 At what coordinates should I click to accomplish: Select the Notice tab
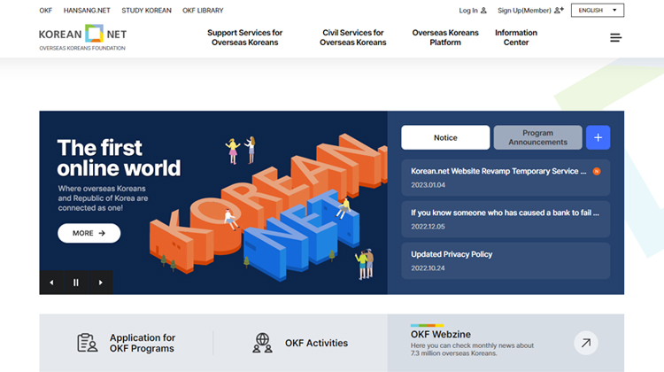(445, 137)
